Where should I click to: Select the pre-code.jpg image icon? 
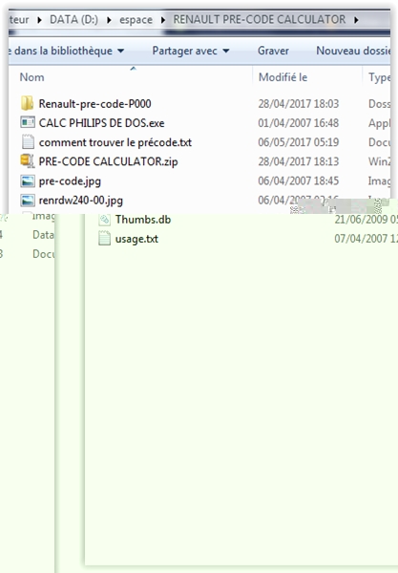point(28,180)
